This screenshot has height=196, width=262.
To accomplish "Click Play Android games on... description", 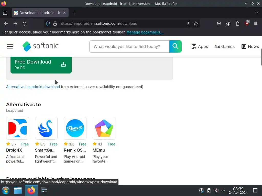I will pos(74,159).
